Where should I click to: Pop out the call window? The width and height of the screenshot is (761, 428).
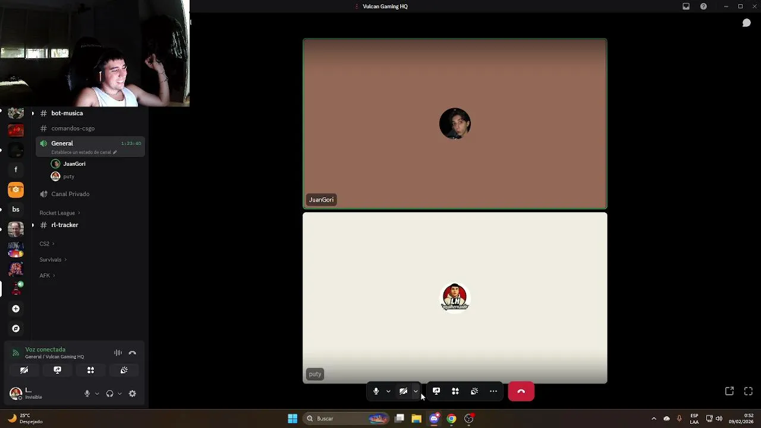(x=729, y=391)
